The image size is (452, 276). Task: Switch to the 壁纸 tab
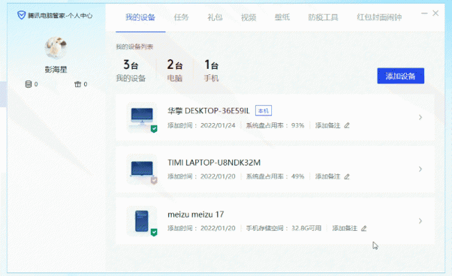pos(282,17)
